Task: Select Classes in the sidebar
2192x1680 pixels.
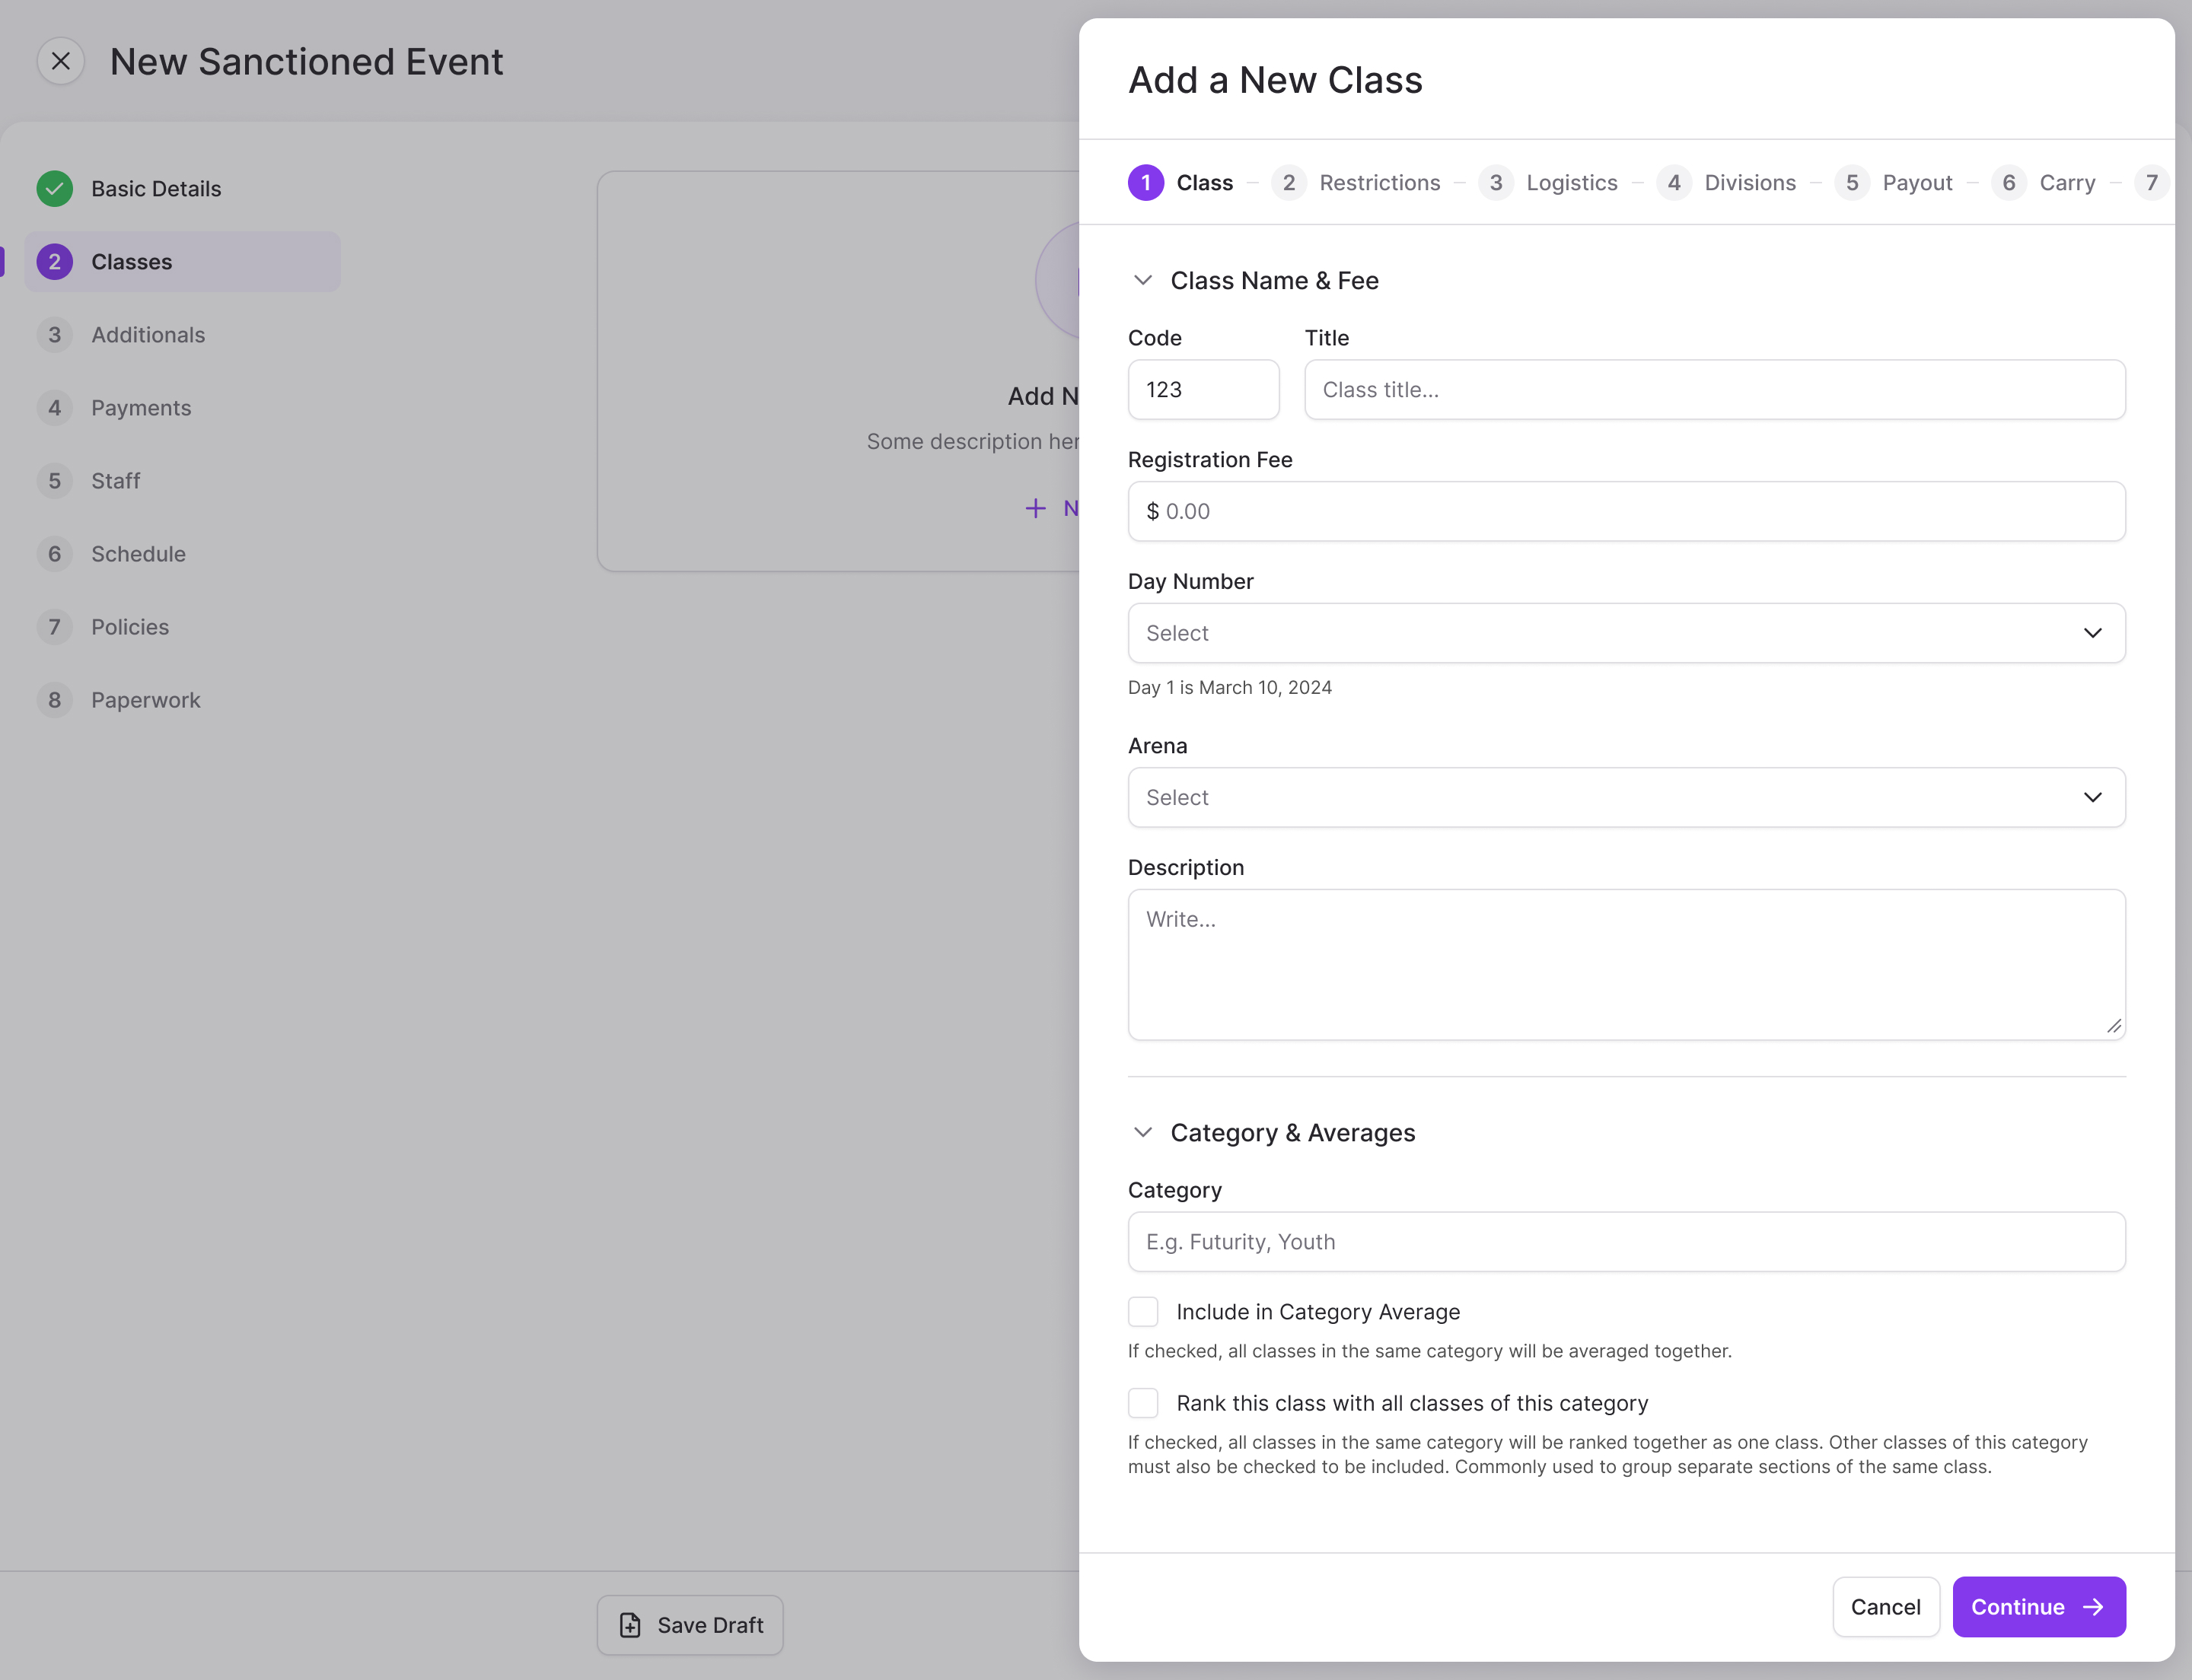Action: click(183, 262)
